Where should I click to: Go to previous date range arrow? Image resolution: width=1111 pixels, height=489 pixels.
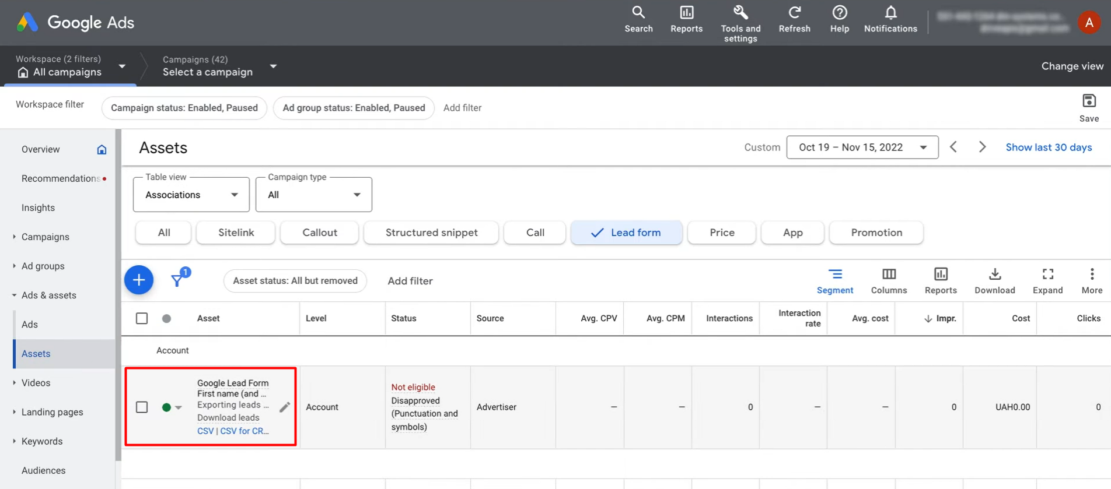click(x=953, y=147)
